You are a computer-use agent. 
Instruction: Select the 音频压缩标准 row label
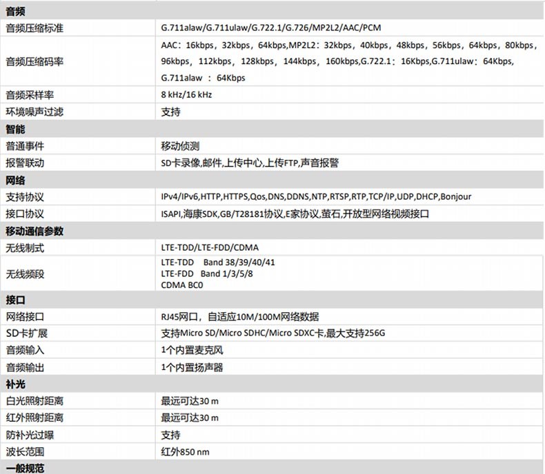click(34, 28)
